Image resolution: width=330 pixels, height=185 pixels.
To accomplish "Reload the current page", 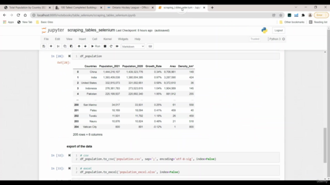I will pos(19,15).
